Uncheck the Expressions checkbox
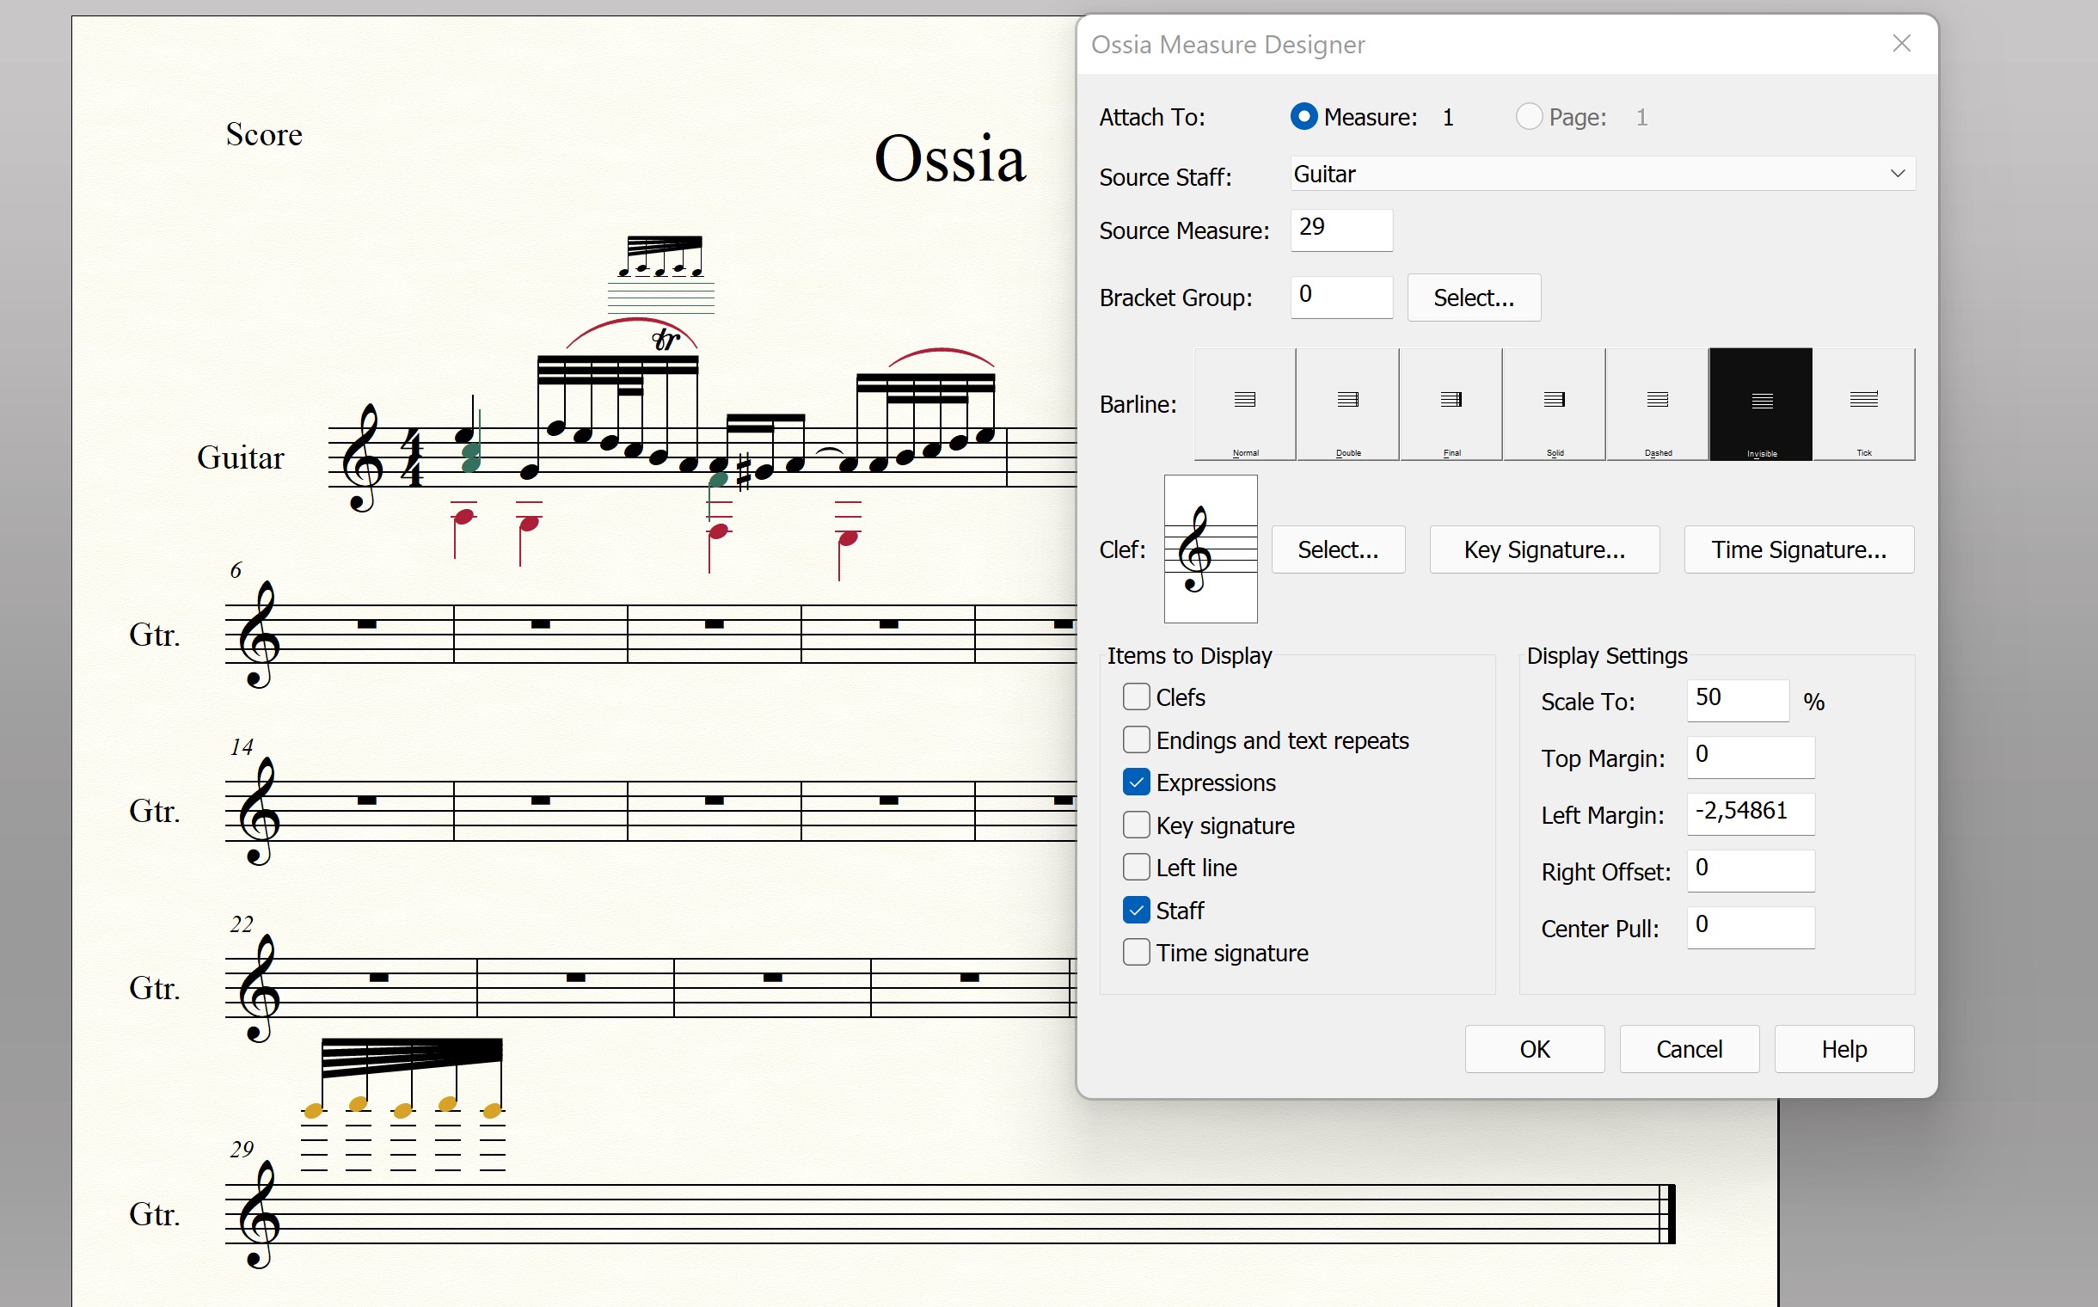 [1136, 782]
